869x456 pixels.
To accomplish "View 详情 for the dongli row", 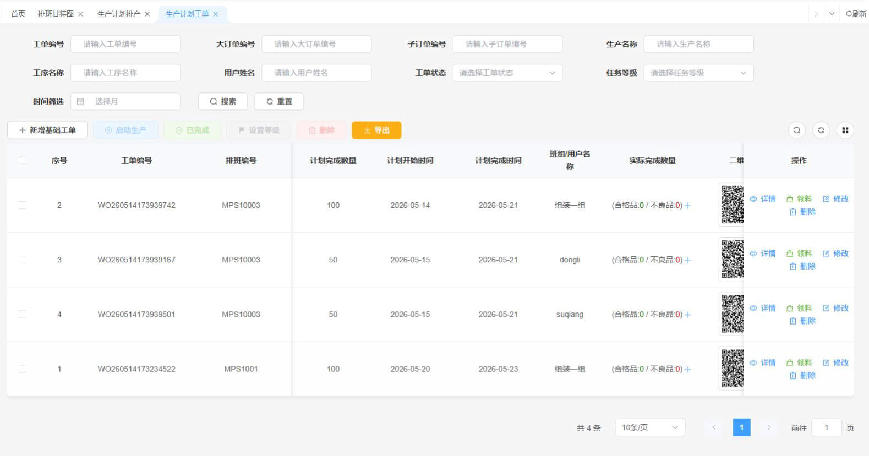I will 763,254.
